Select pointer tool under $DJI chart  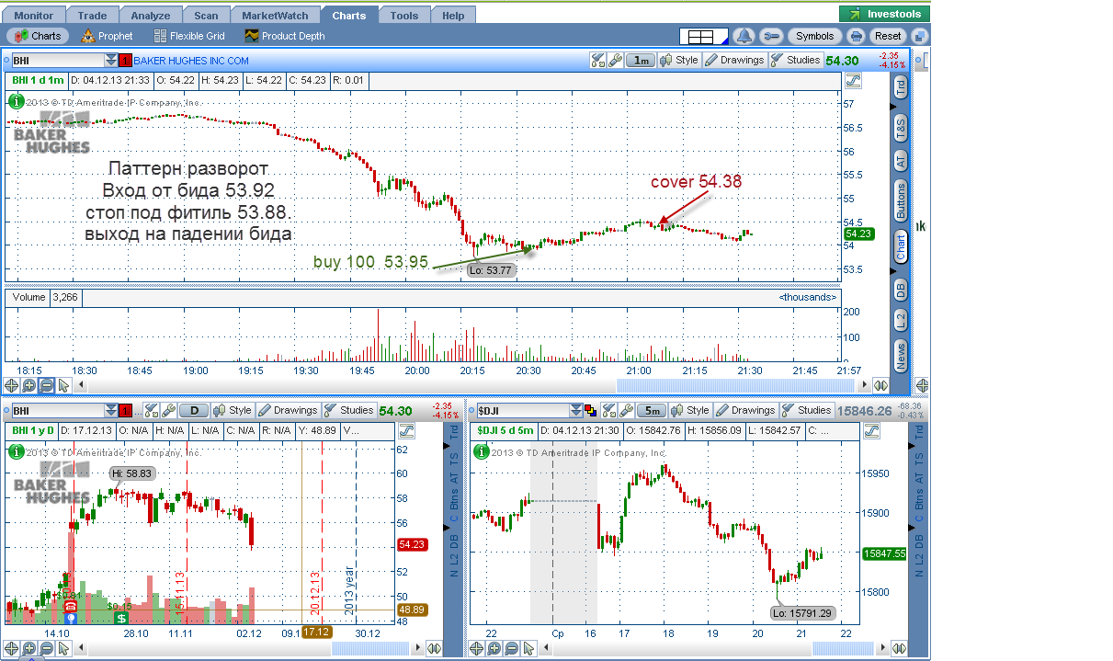[528, 648]
